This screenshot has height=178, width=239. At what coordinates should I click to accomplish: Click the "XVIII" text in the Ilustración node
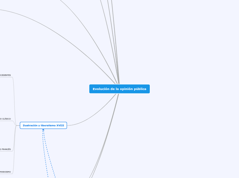pyautogui.click(x=60, y=126)
